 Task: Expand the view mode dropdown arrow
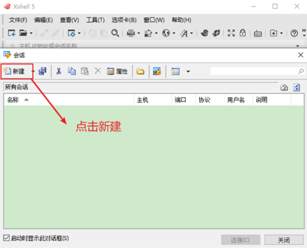[188, 72]
